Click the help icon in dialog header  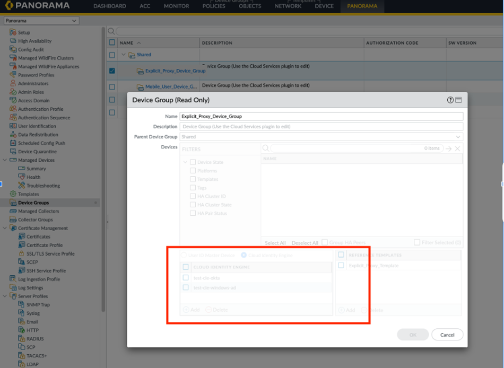[x=450, y=100]
